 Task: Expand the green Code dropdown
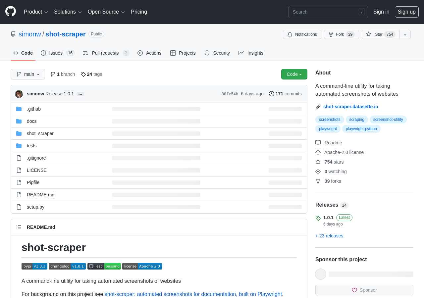click(294, 74)
